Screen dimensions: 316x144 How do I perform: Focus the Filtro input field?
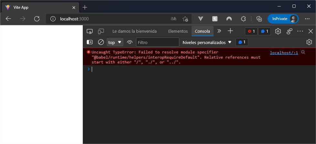point(158,42)
